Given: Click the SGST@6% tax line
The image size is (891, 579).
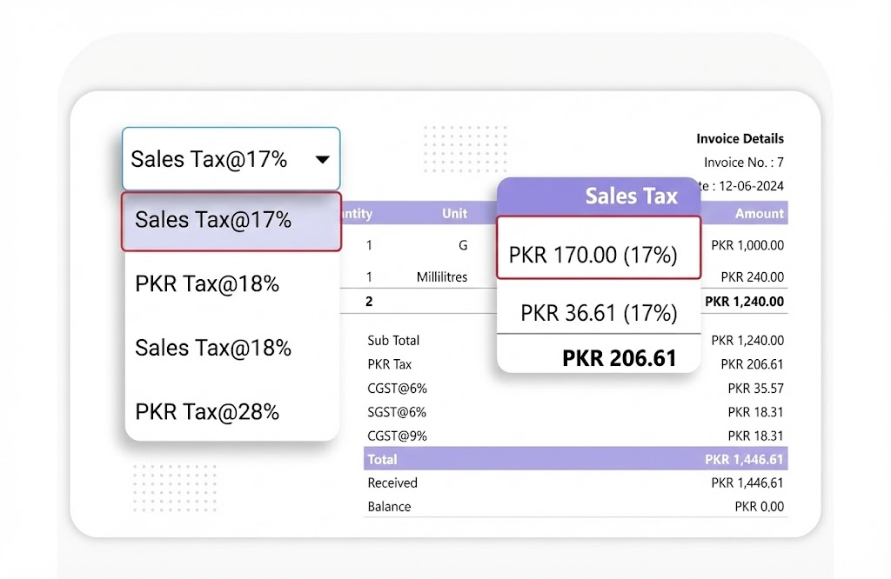Looking at the screenshot, I should click(397, 412).
